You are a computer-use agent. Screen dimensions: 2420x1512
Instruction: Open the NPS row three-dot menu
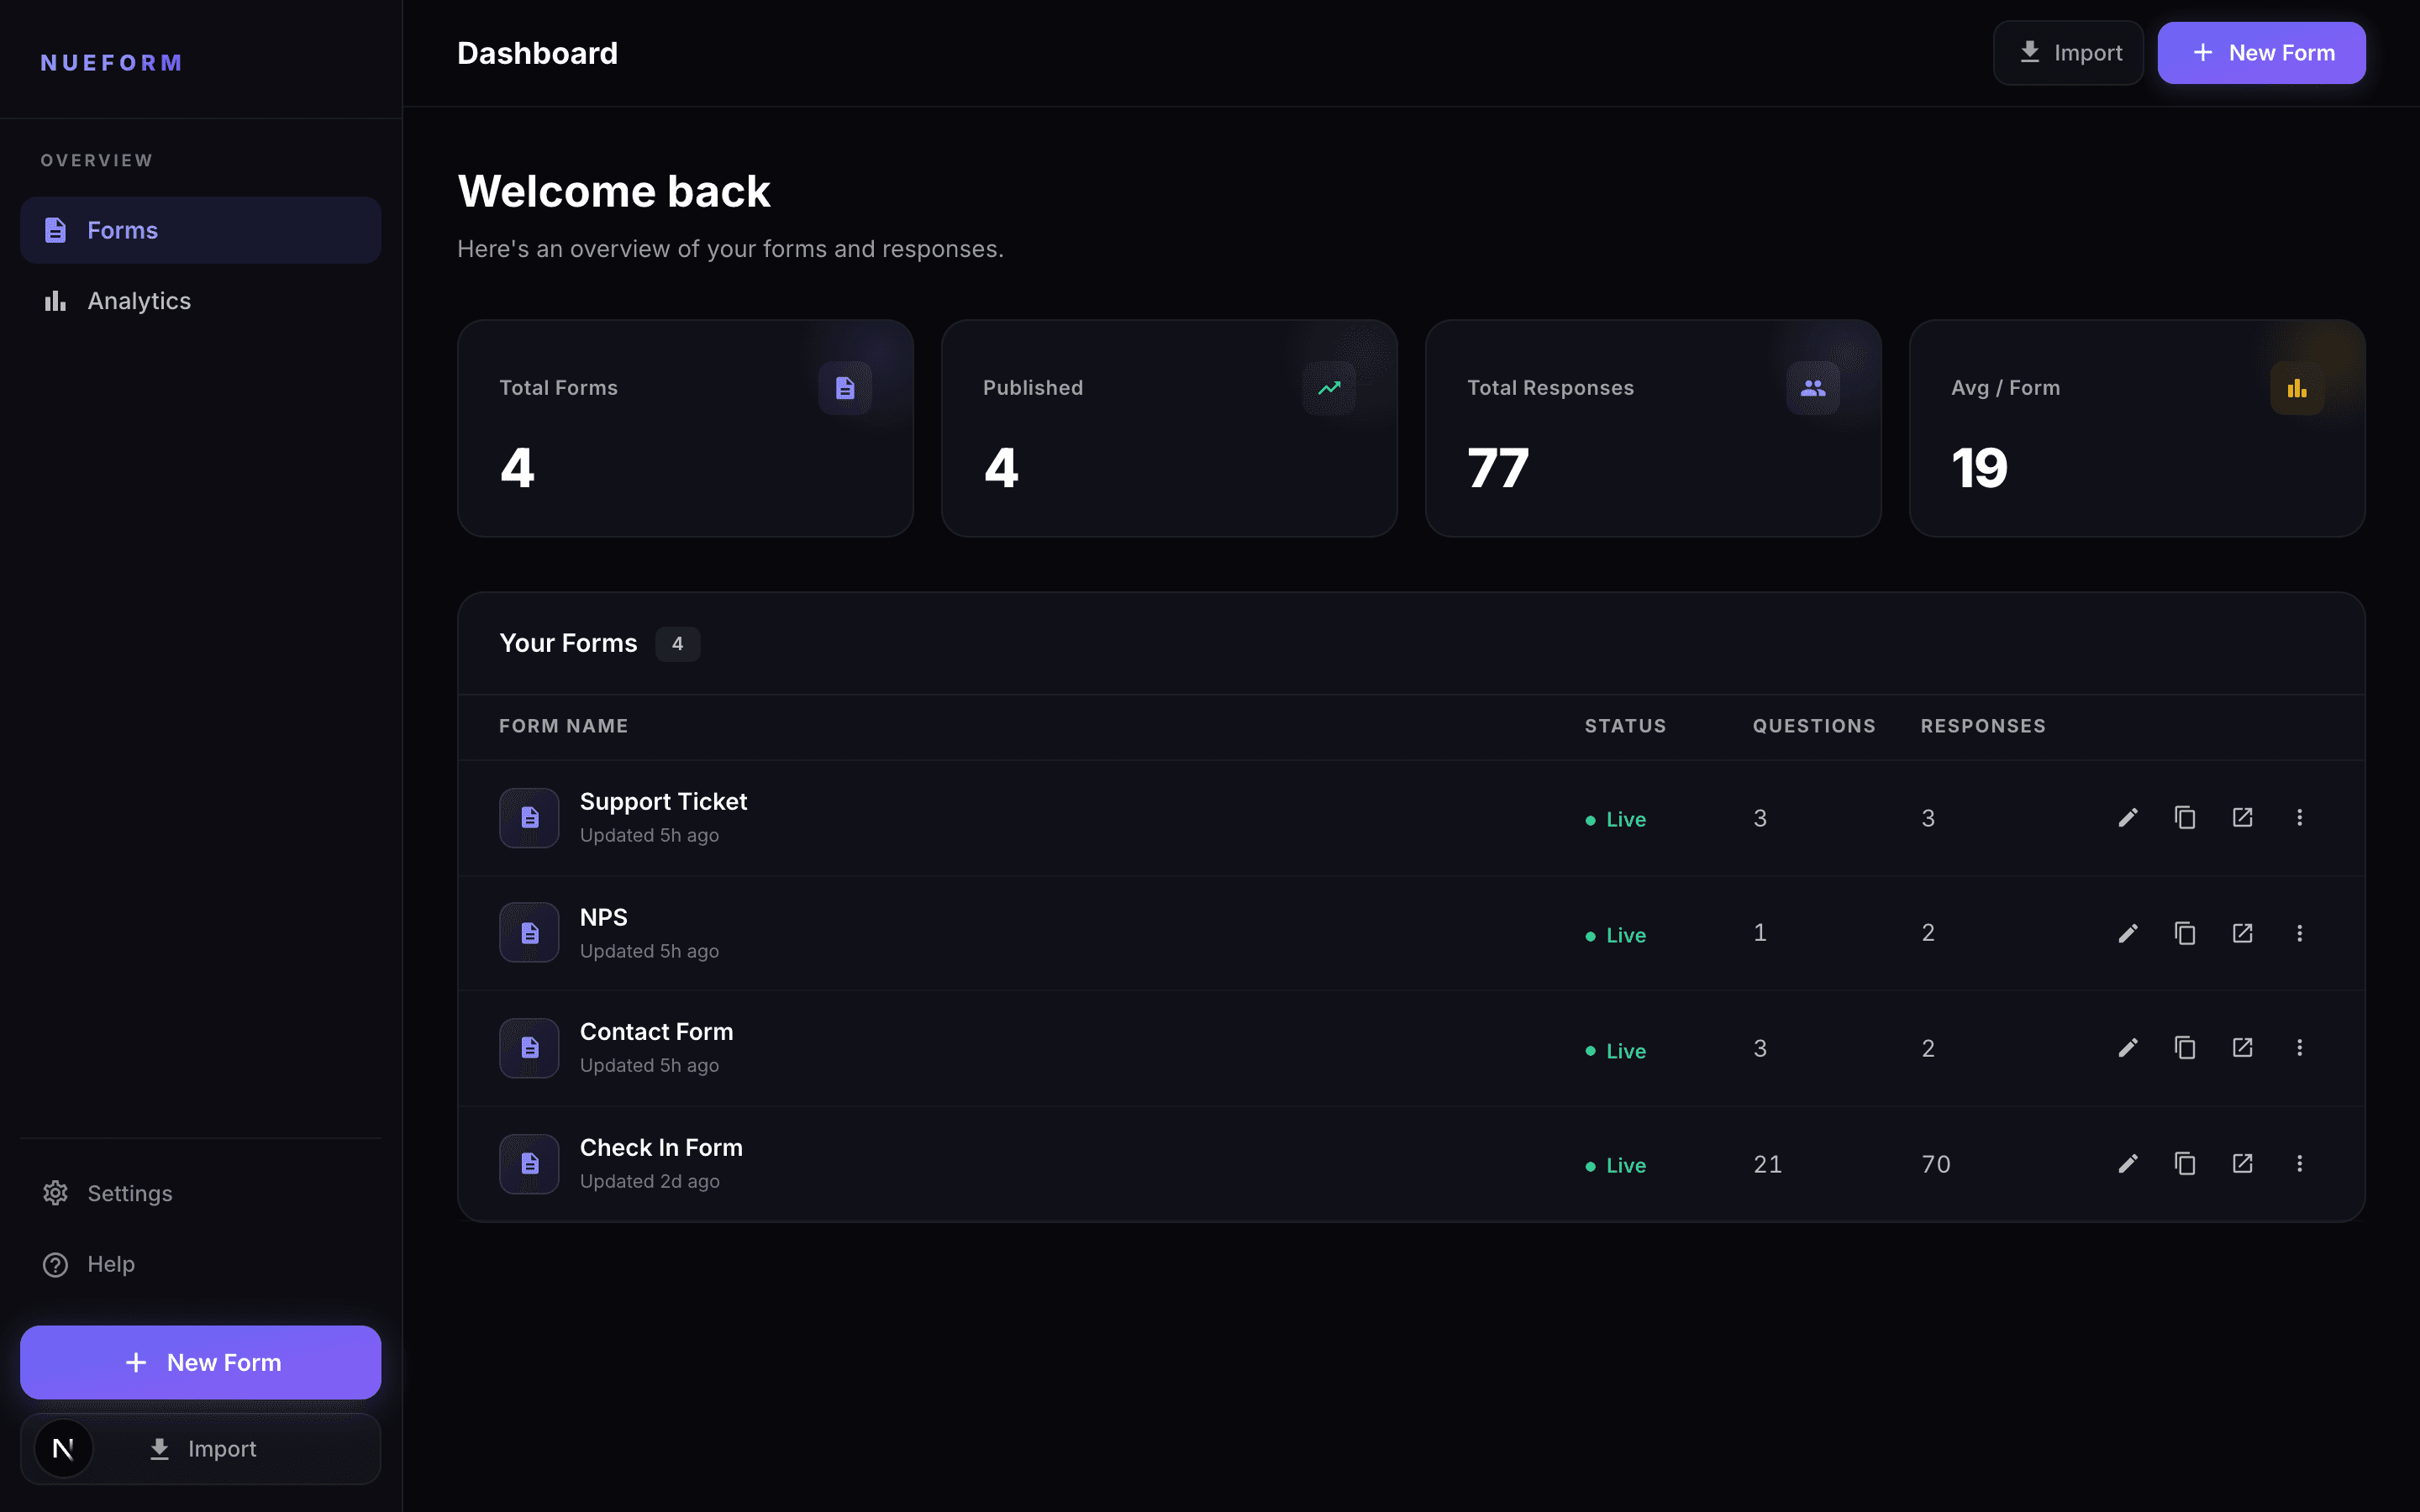(x=2299, y=932)
